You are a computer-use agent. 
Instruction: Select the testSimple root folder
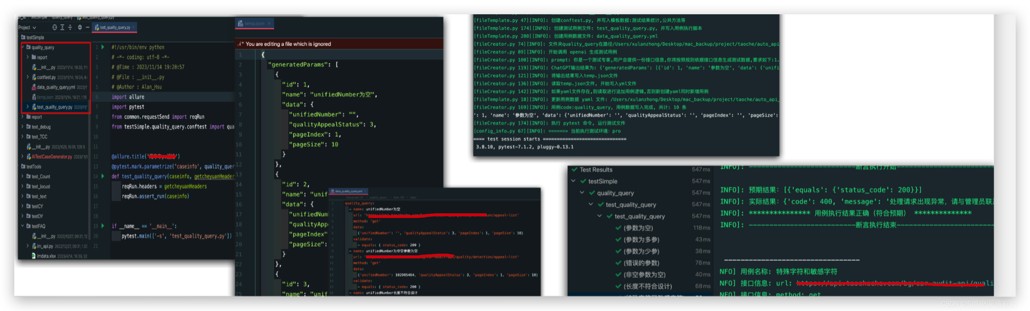(33, 37)
